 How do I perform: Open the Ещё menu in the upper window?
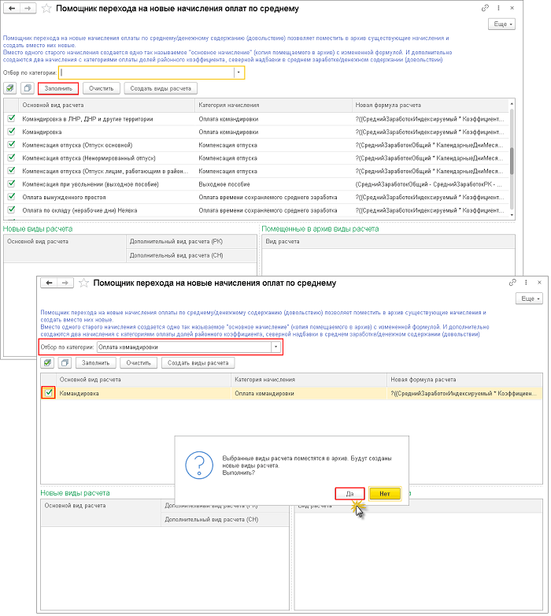[x=501, y=24]
